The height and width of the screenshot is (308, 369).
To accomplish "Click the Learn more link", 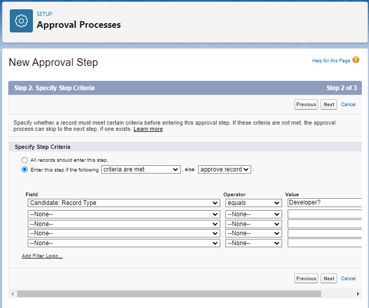I will [148, 129].
